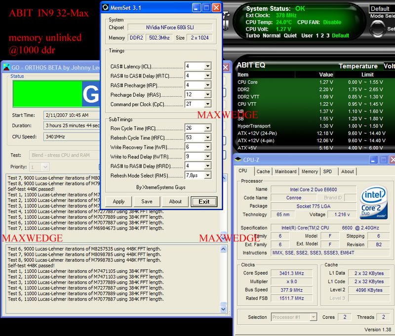Click the '502.3Mhz' memory speed value
Screen dimensions: 395x336
pyautogui.click(x=159, y=38)
